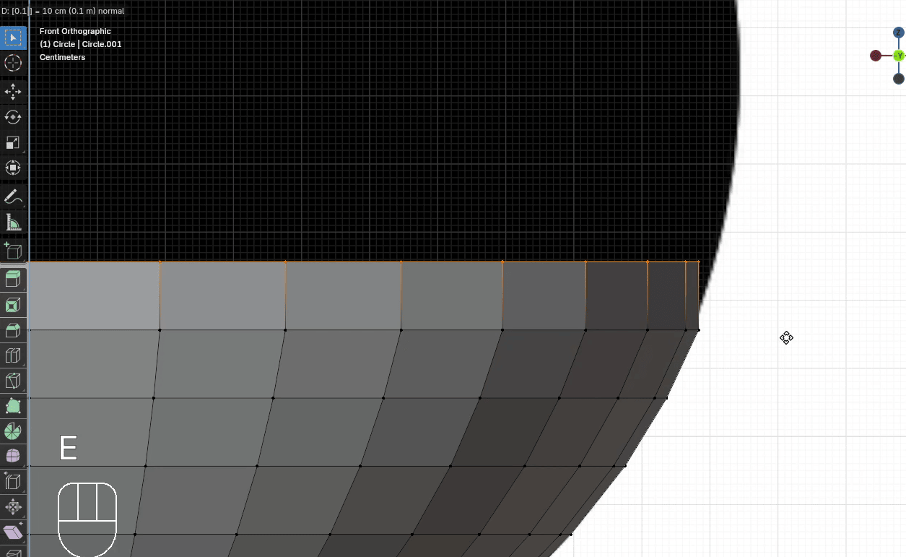Select the Inset Faces tool
906x557 pixels.
tap(13, 305)
